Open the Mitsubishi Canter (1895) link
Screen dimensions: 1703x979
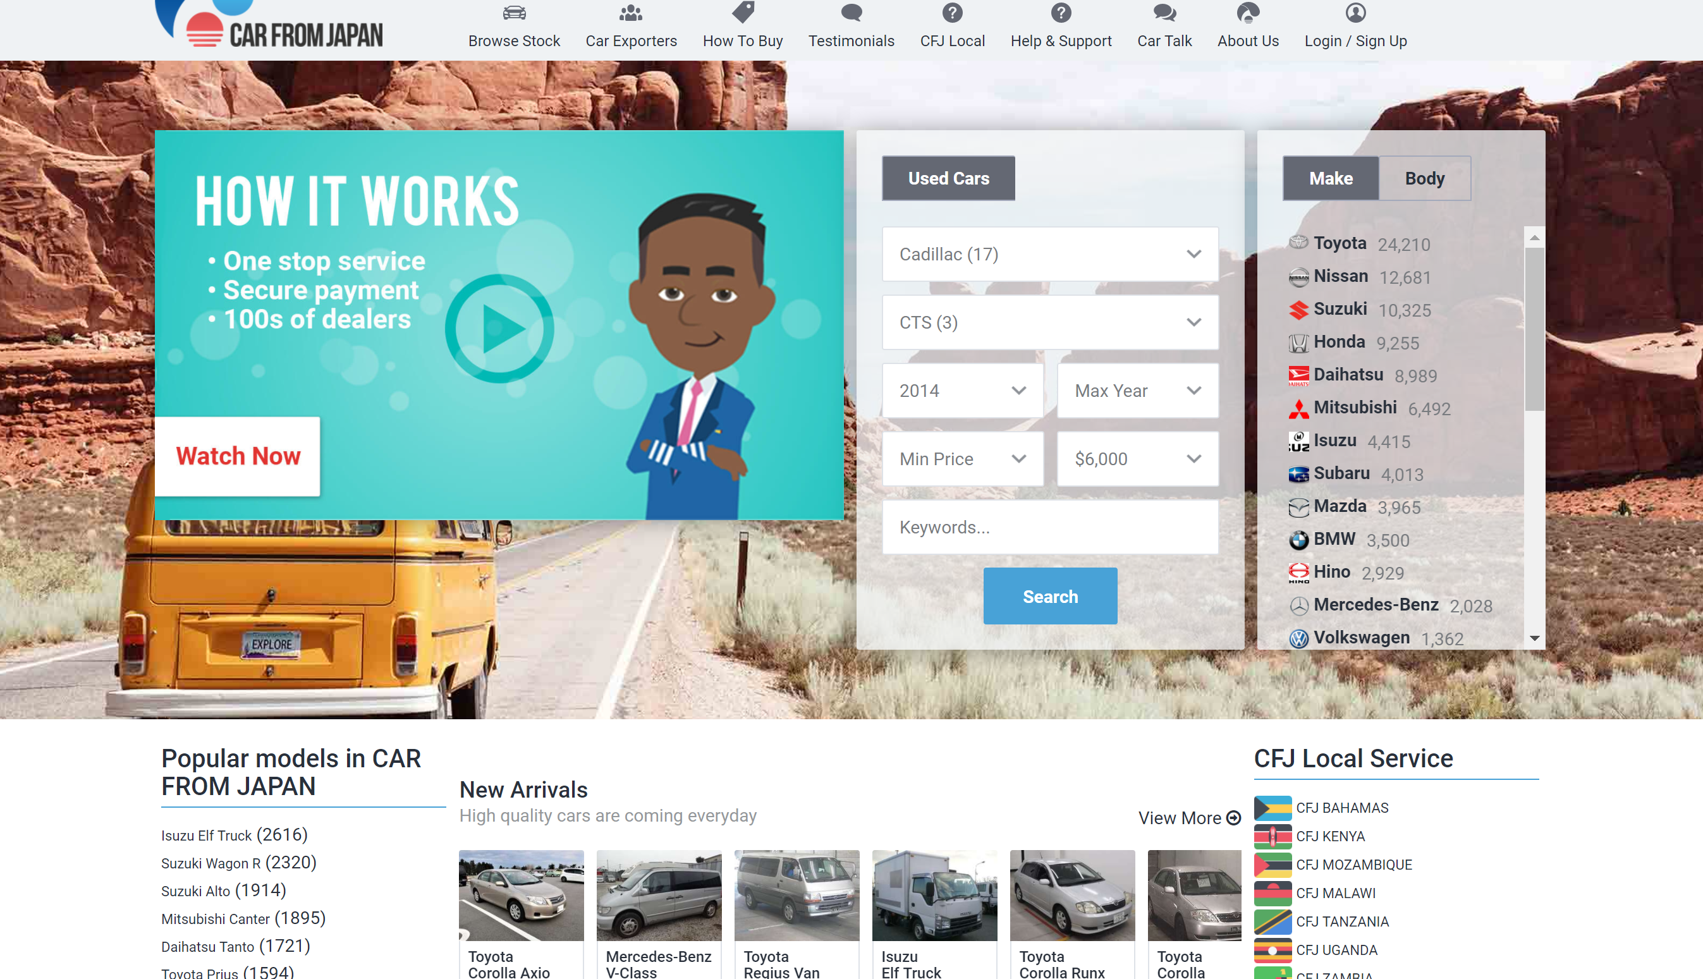pyautogui.click(x=243, y=918)
